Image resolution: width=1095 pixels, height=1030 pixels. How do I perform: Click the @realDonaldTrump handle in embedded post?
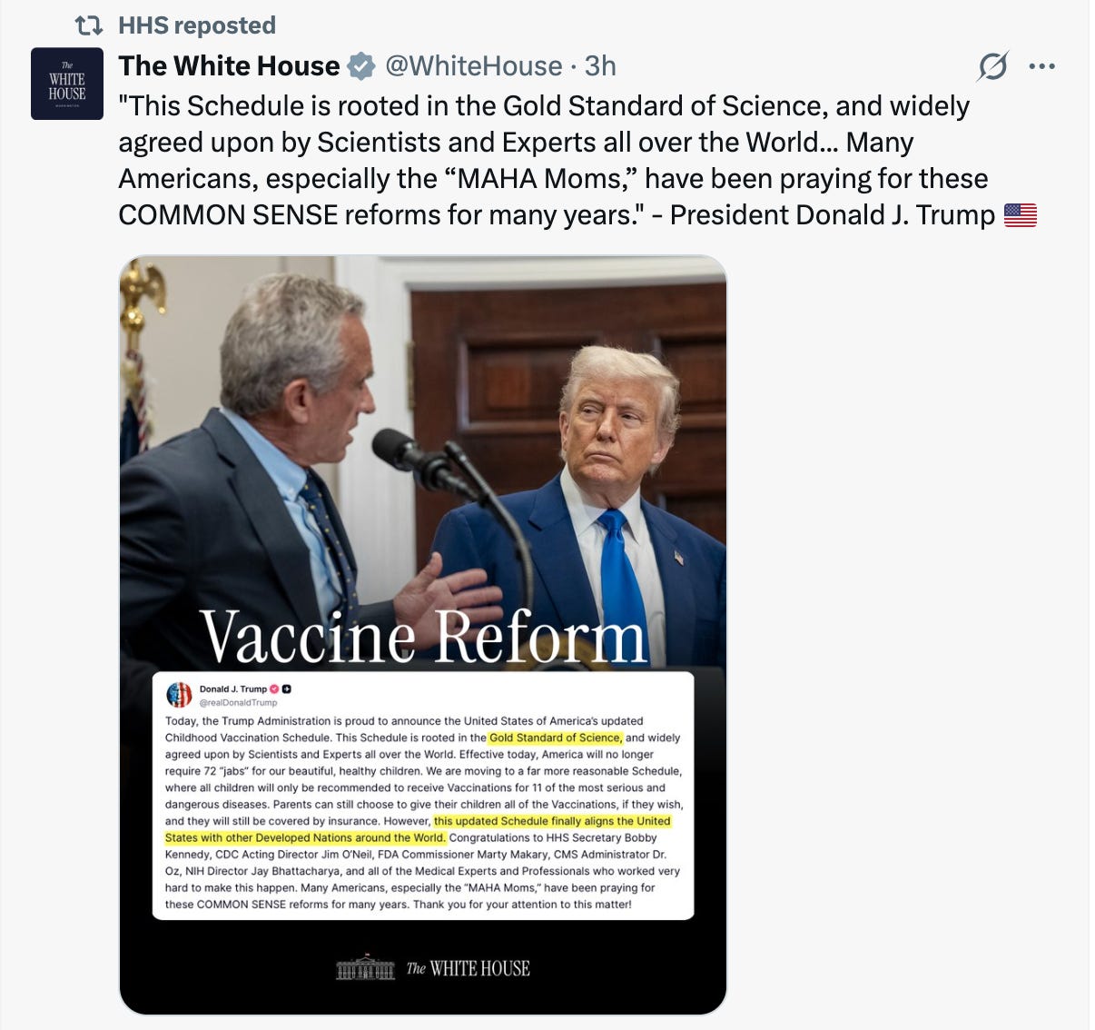point(238,702)
